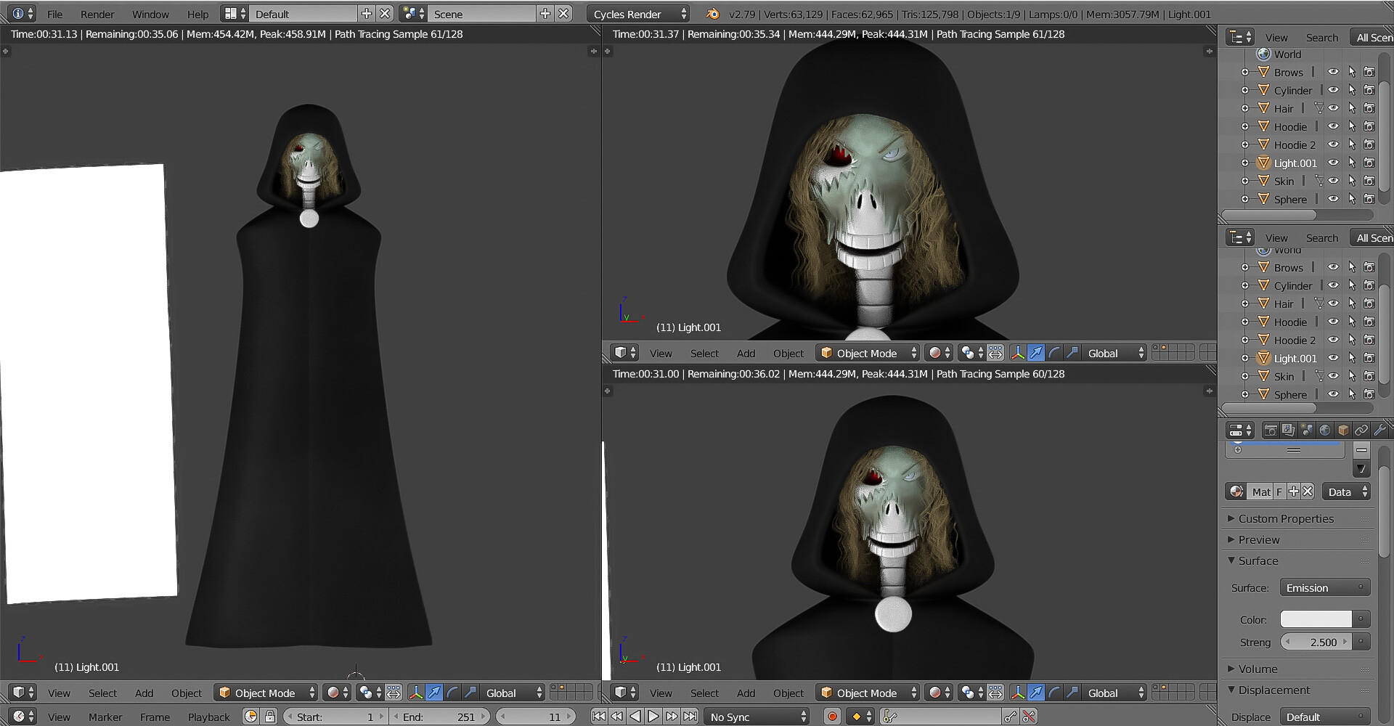Click emission Color swatch
Screen dimensions: 1394x726
click(1316, 619)
